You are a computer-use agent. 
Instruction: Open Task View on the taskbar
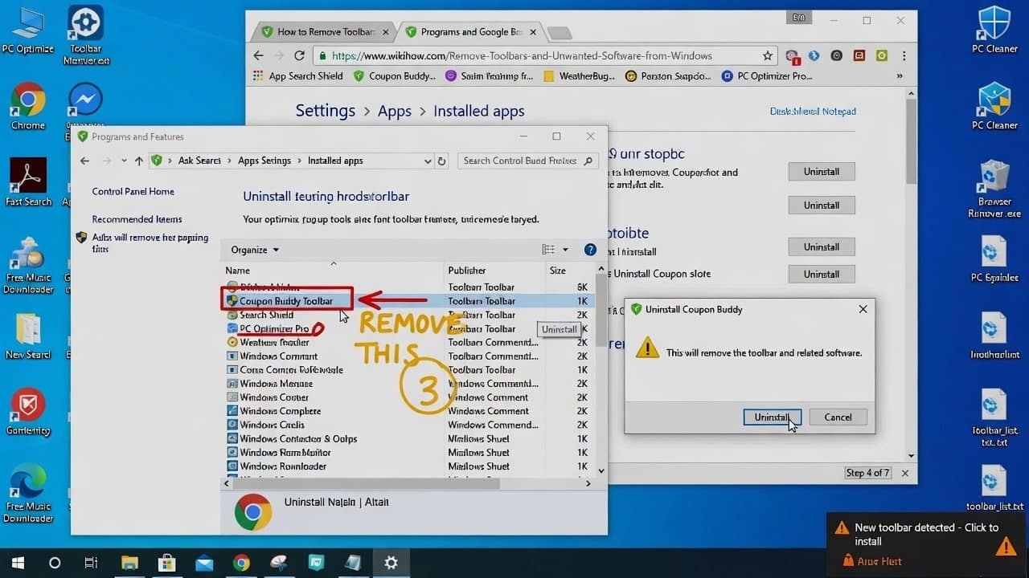point(91,563)
